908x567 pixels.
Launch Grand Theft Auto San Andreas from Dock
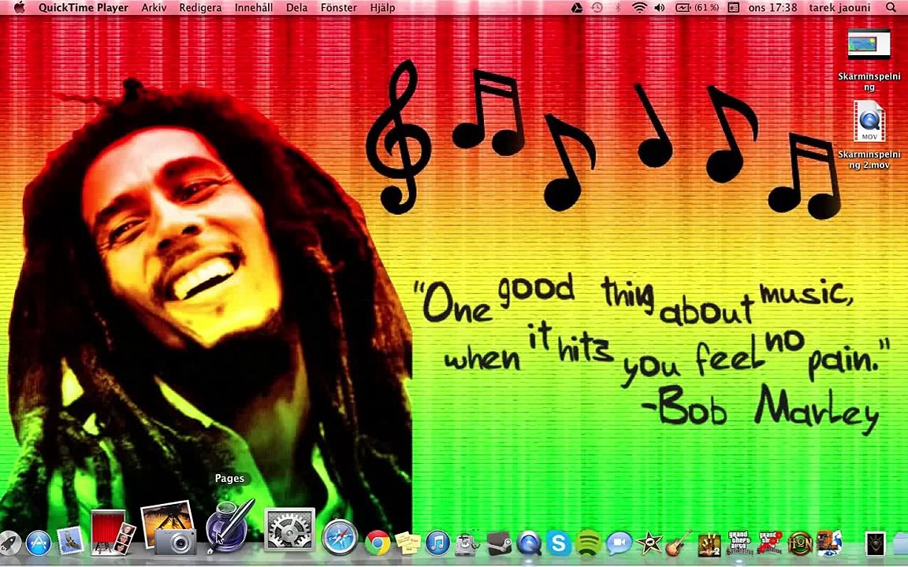tap(739, 544)
